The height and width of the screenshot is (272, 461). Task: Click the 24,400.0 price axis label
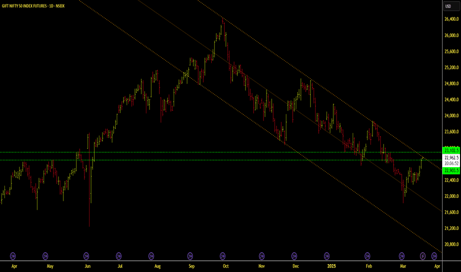click(x=451, y=100)
